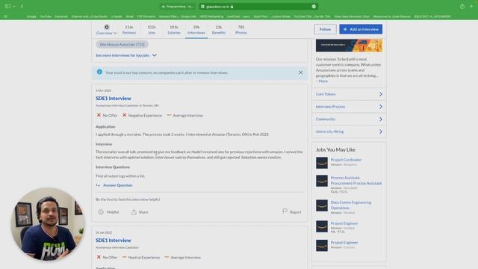Report the first interview with flag
Viewport: 478px width, 269px height.
coord(292,211)
